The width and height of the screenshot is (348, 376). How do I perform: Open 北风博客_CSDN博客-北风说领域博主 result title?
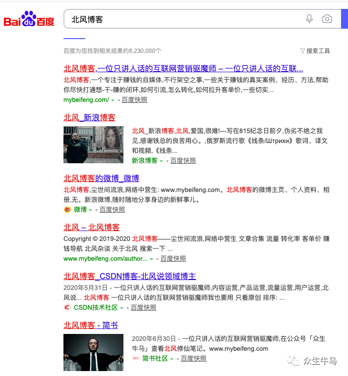130,276
